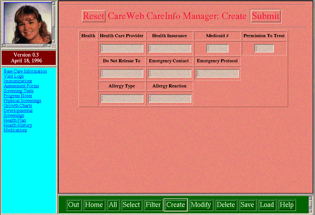Click the Medicaid # input field
The image size is (315, 215).
point(217,48)
